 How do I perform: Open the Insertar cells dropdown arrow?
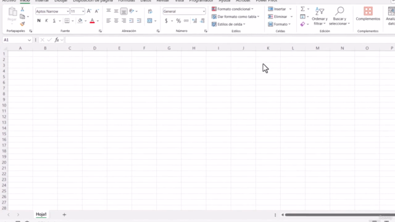(x=291, y=9)
